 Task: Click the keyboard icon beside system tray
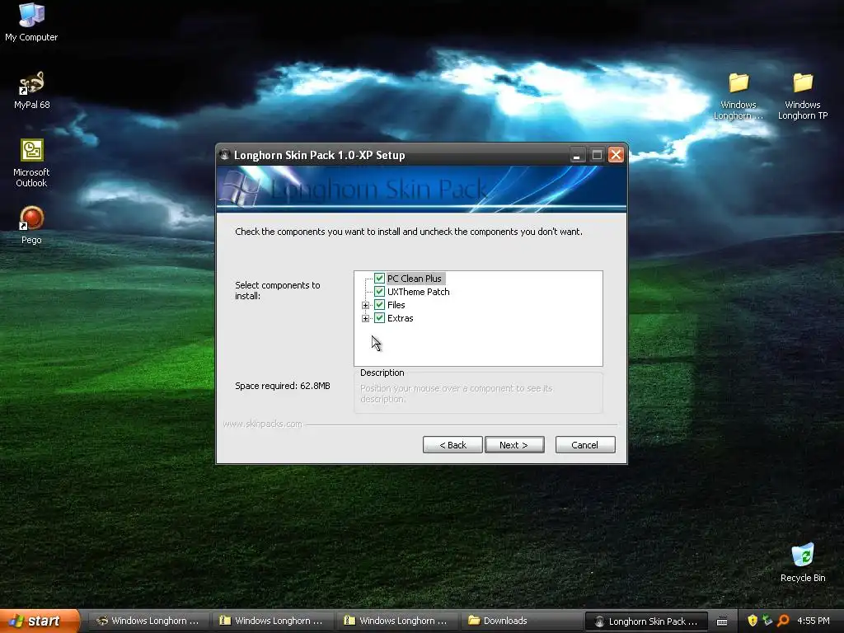722,621
